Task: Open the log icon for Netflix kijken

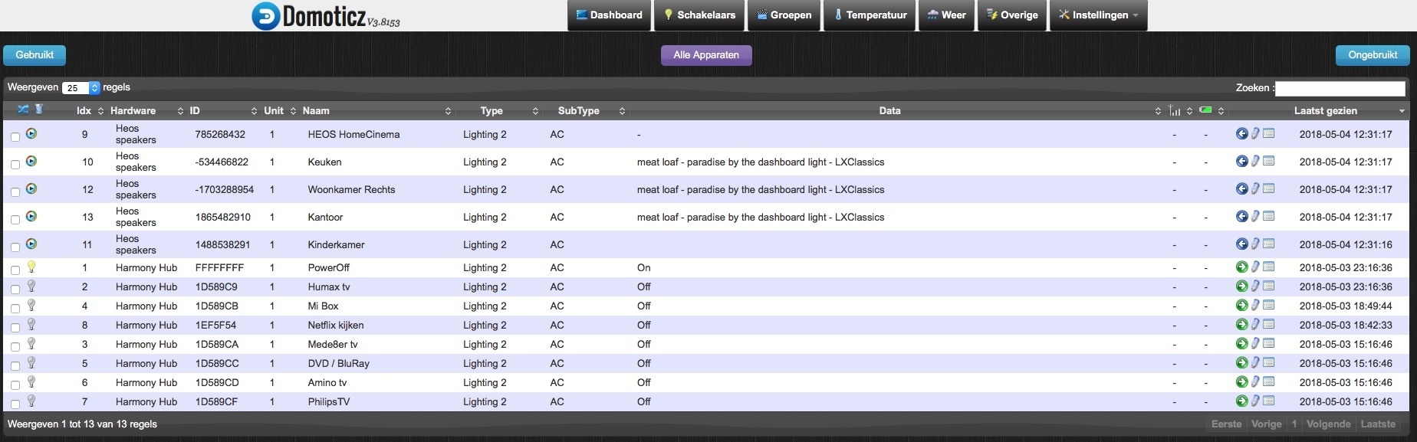Action: 1269,324
